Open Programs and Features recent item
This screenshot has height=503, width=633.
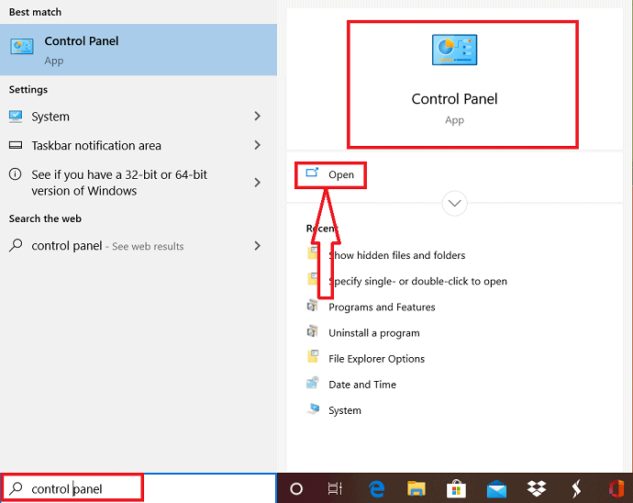(x=382, y=307)
